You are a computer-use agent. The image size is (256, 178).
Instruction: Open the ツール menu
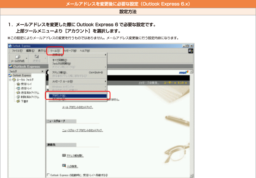click(55, 51)
